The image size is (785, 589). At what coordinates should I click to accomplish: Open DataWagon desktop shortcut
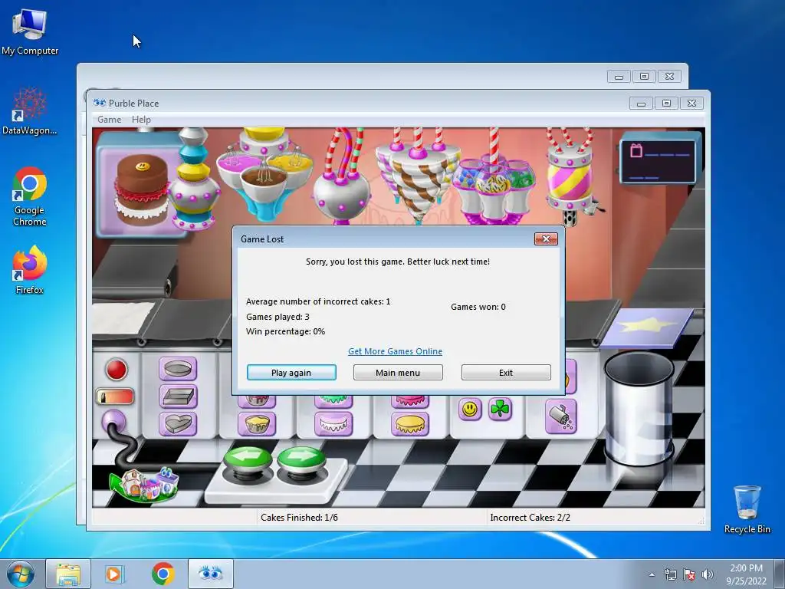(x=30, y=111)
